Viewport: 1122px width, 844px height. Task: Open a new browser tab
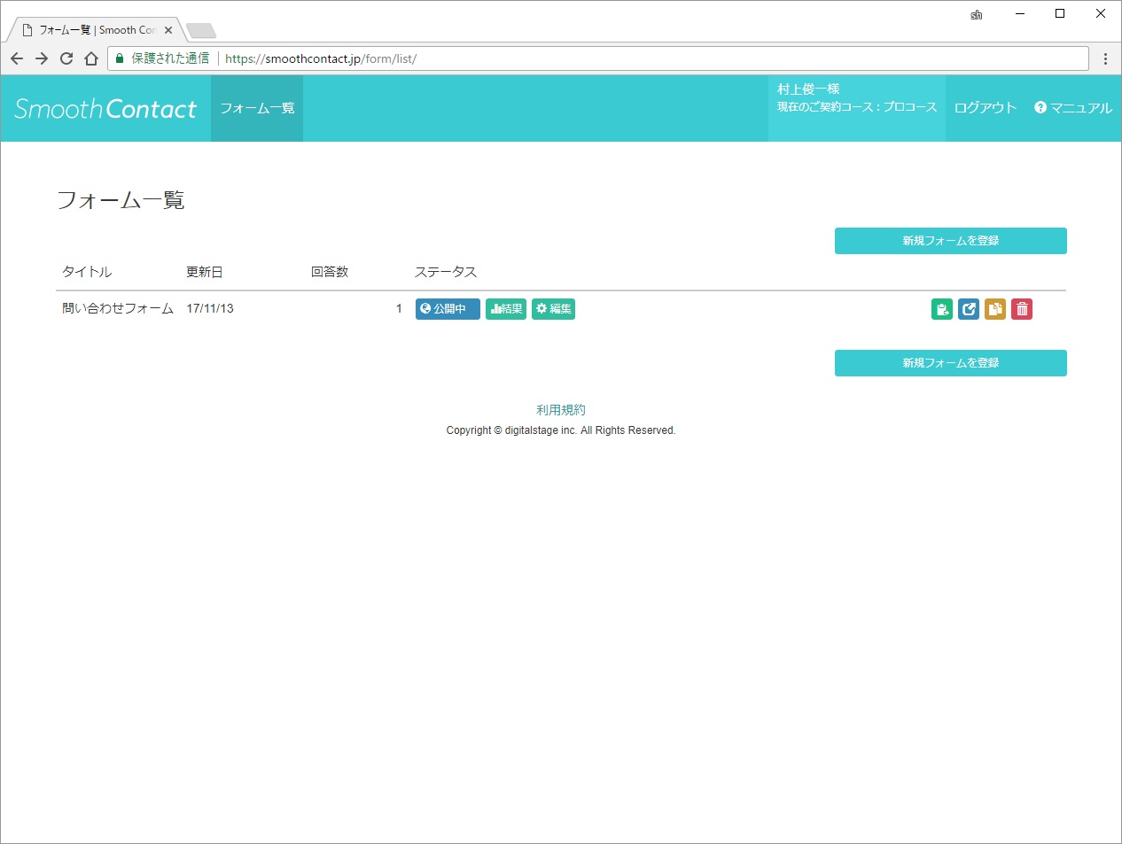click(x=201, y=31)
